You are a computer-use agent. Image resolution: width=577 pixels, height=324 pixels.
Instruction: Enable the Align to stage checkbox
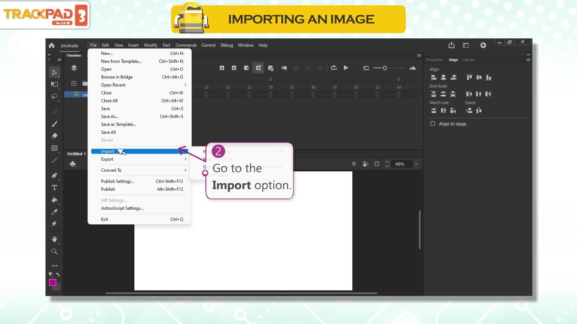tap(433, 124)
